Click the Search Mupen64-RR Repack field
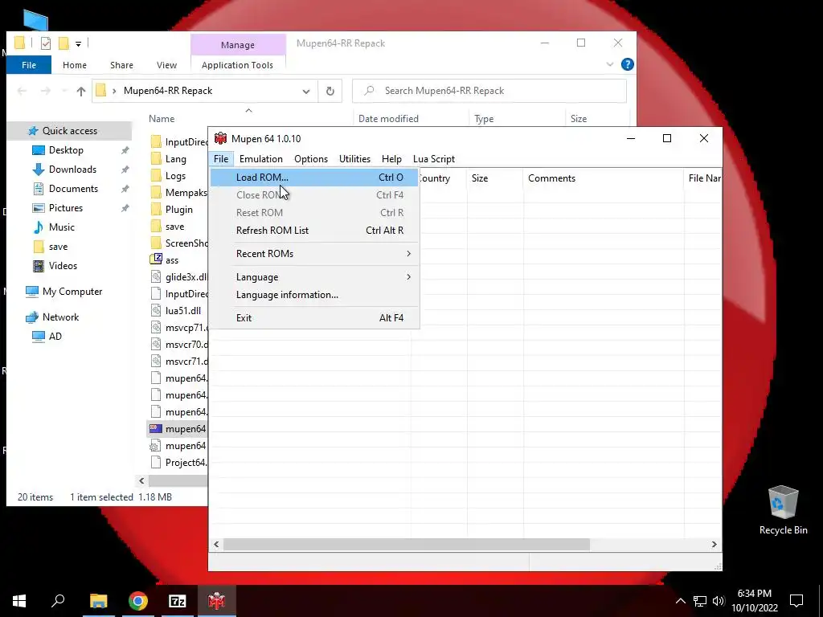The width and height of the screenshot is (823, 617). (x=489, y=91)
